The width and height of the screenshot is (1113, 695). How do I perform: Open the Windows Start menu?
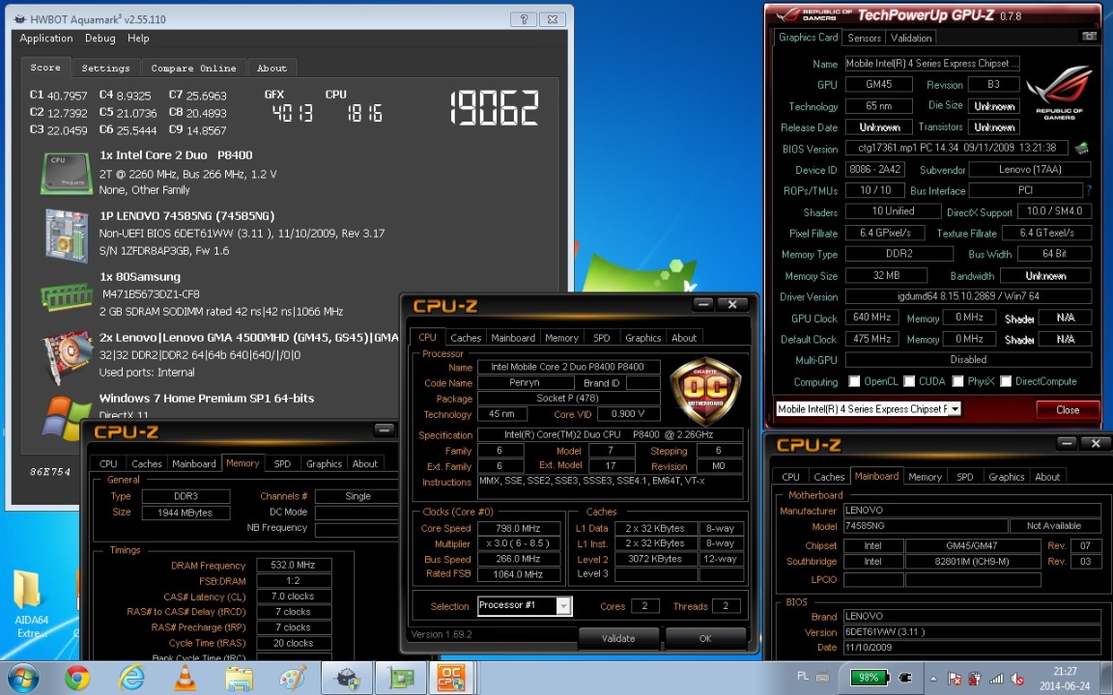tap(23, 679)
